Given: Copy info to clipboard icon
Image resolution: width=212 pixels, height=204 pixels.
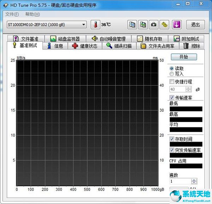Looking at the screenshot, I should click(132, 25).
